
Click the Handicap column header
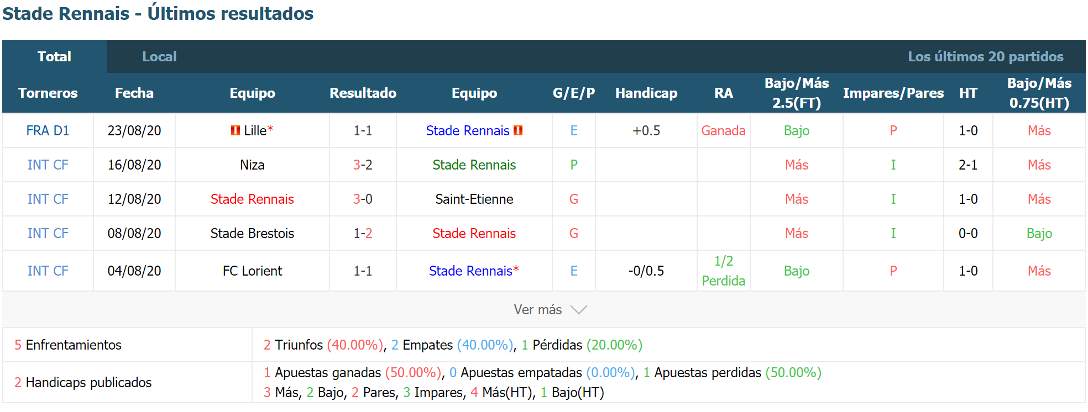point(646,93)
